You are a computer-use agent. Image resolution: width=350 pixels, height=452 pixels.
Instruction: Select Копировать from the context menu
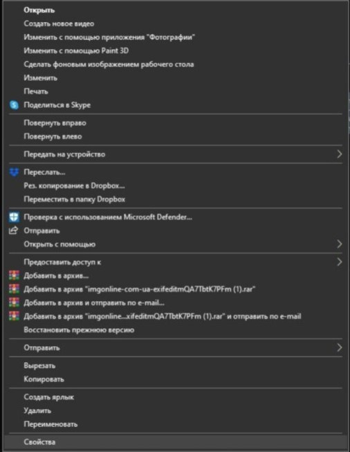click(x=44, y=379)
